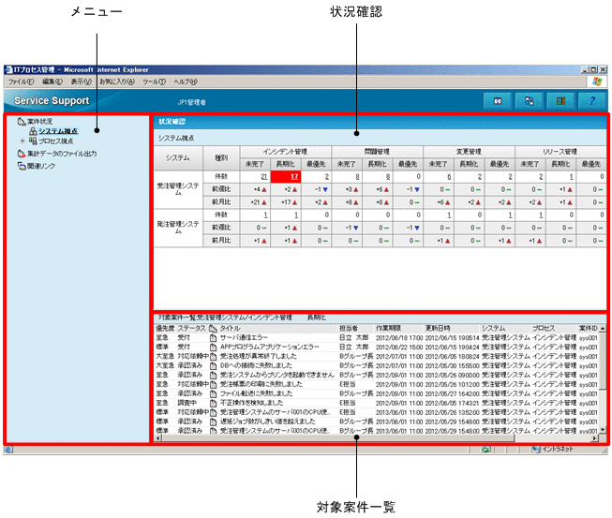Viewport: 612px width, 518px height.
Task: Click the connected nodes icon button in header
Action: click(529, 101)
